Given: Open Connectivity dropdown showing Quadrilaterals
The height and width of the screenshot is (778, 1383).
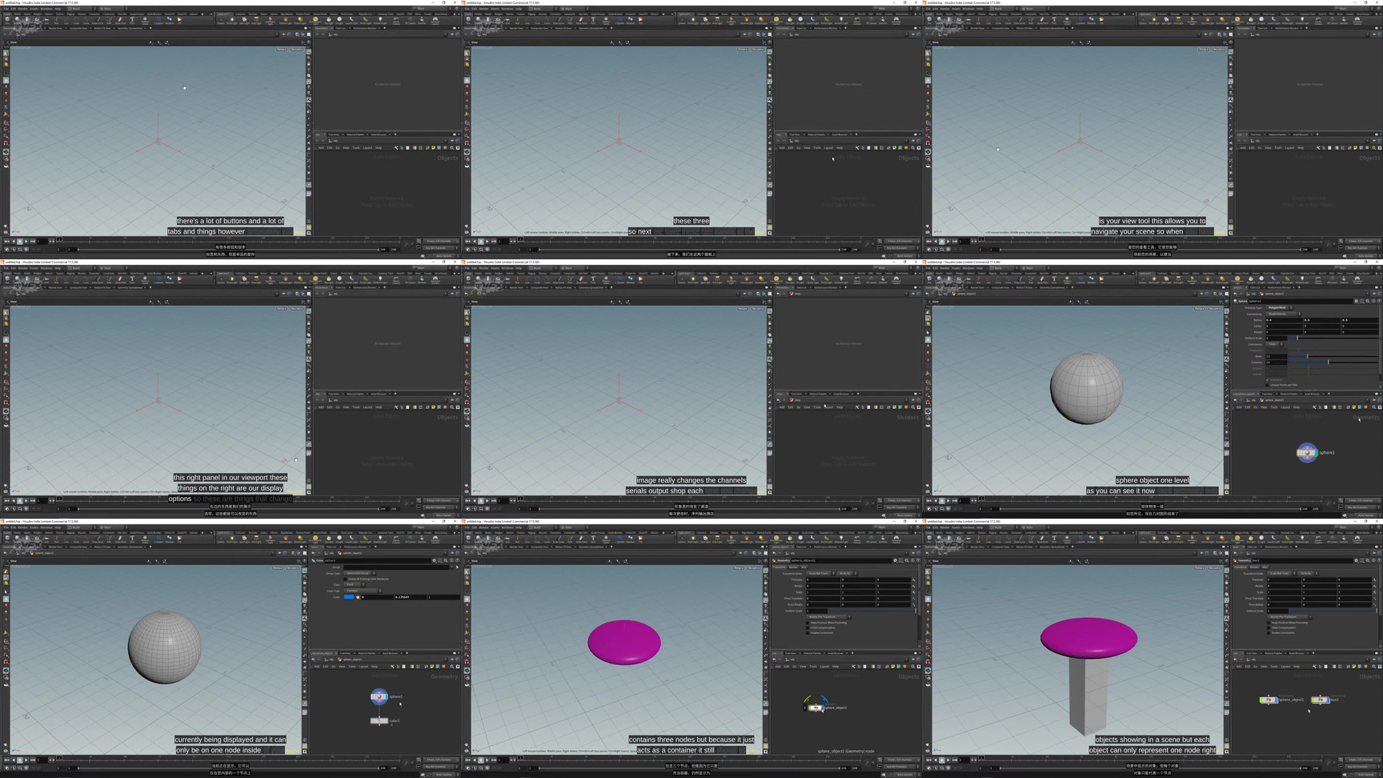Looking at the screenshot, I should (1283, 314).
